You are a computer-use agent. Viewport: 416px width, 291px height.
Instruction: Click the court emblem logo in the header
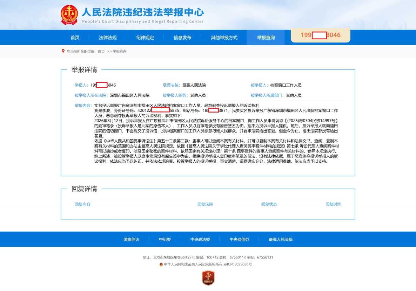[x=69, y=15]
